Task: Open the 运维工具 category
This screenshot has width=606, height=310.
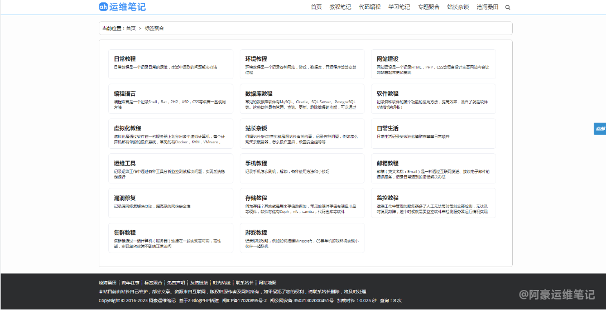Action: click(125, 163)
